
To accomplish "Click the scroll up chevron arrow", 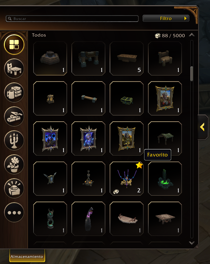I will [x=192, y=35].
